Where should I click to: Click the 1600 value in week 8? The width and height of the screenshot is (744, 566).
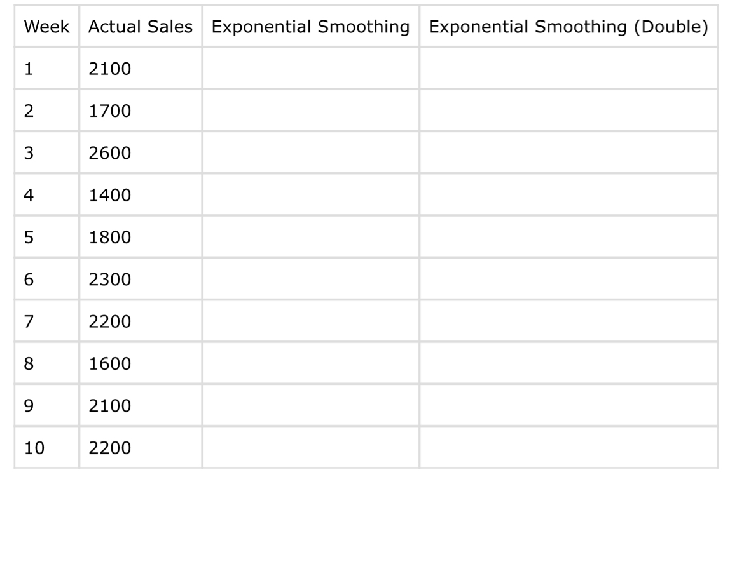[141, 363]
